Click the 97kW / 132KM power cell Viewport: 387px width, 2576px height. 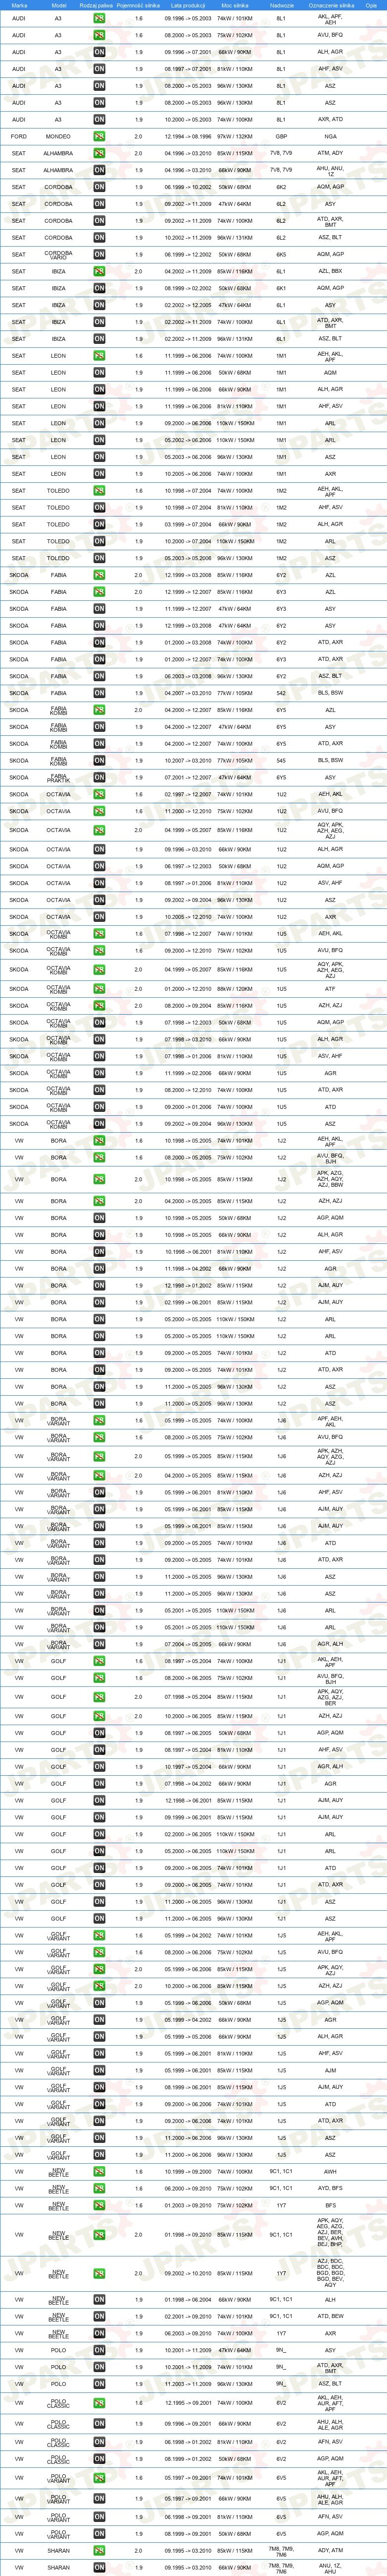(x=235, y=136)
